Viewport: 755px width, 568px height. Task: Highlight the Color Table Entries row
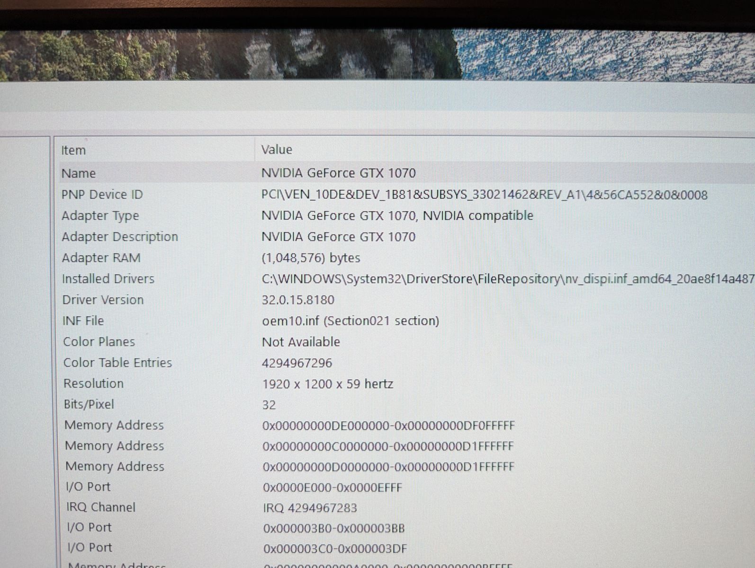[x=117, y=363]
